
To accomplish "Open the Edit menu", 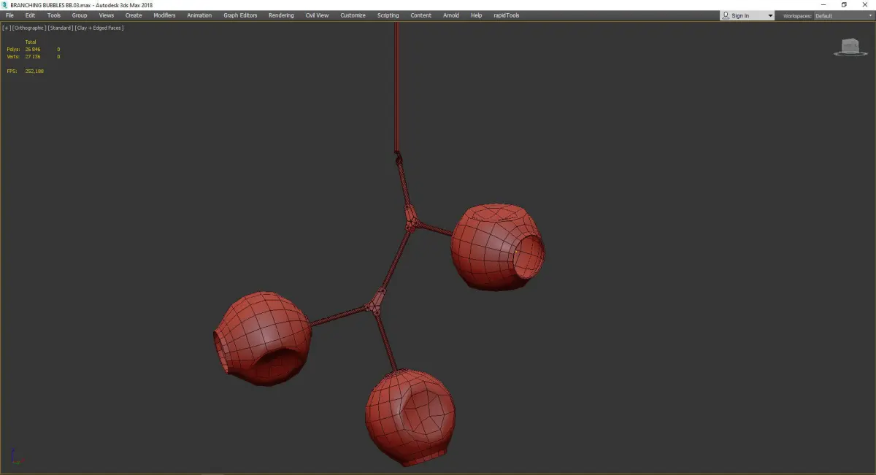I will coord(30,15).
